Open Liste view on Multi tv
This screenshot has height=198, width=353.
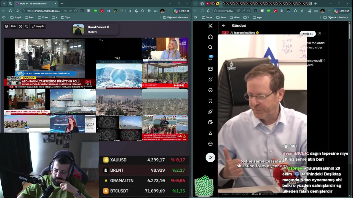14,26
